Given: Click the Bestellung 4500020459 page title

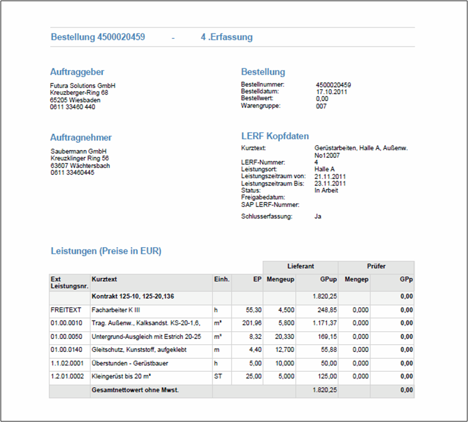Looking at the screenshot, I should pos(98,37).
